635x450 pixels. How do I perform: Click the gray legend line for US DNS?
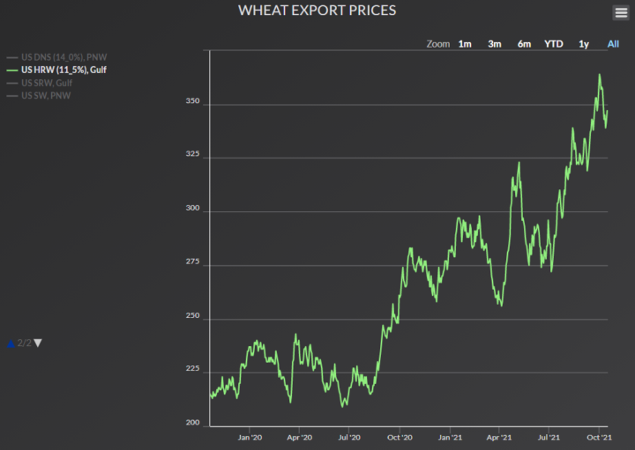(11, 55)
